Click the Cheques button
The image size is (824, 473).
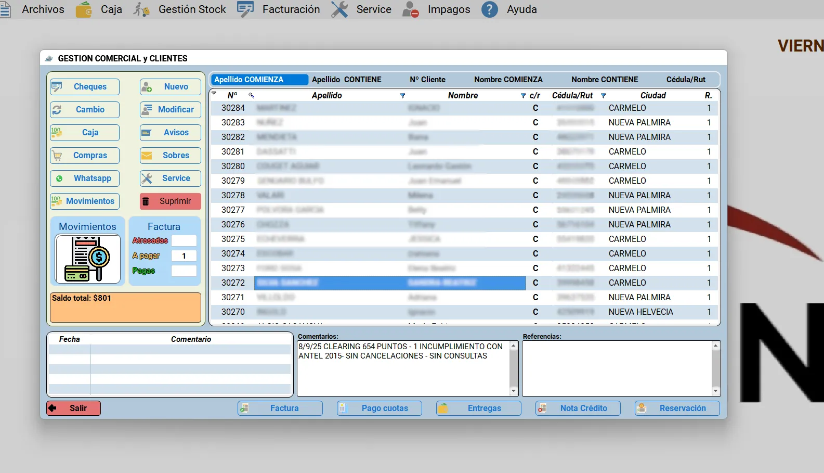(85, 87)
